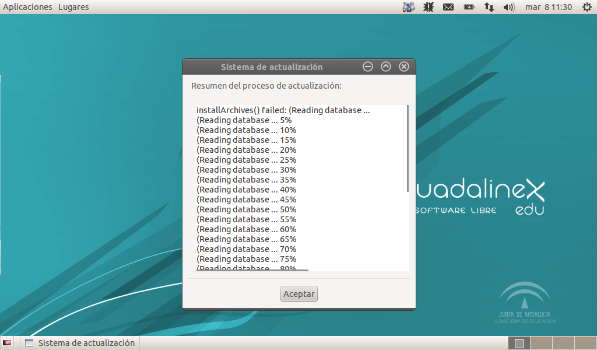Click the 'Reading database ... 10%' line
This screenshot has width=597, height=350.
(247, 130)
